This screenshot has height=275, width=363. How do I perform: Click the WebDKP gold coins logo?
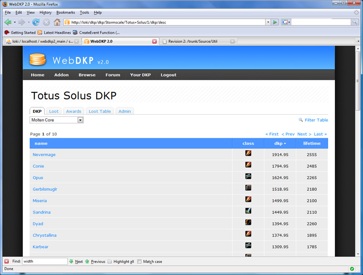(38, 60)
